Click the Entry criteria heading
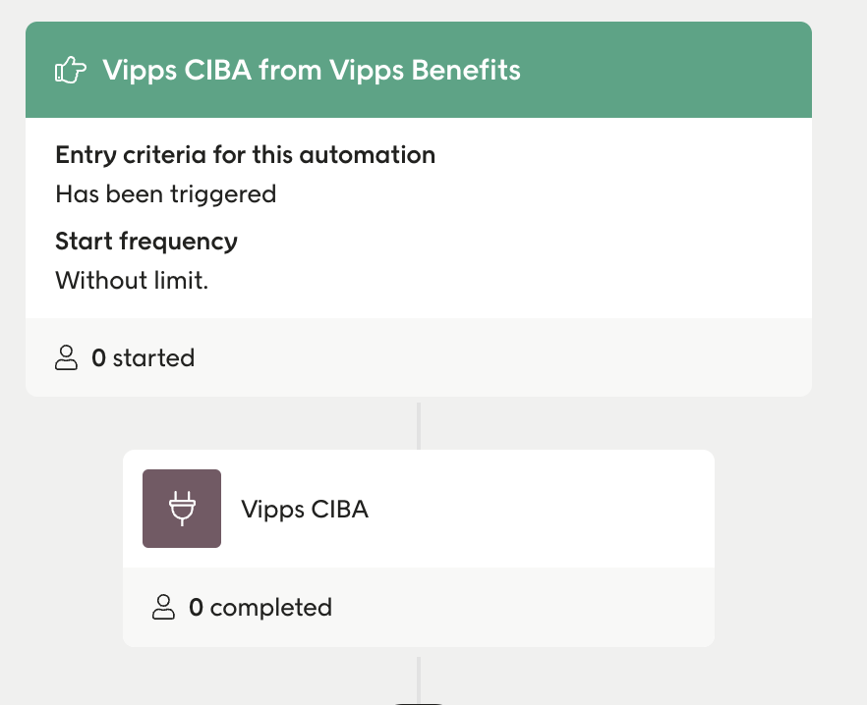 pyautogui.click(x=245, y=154)
